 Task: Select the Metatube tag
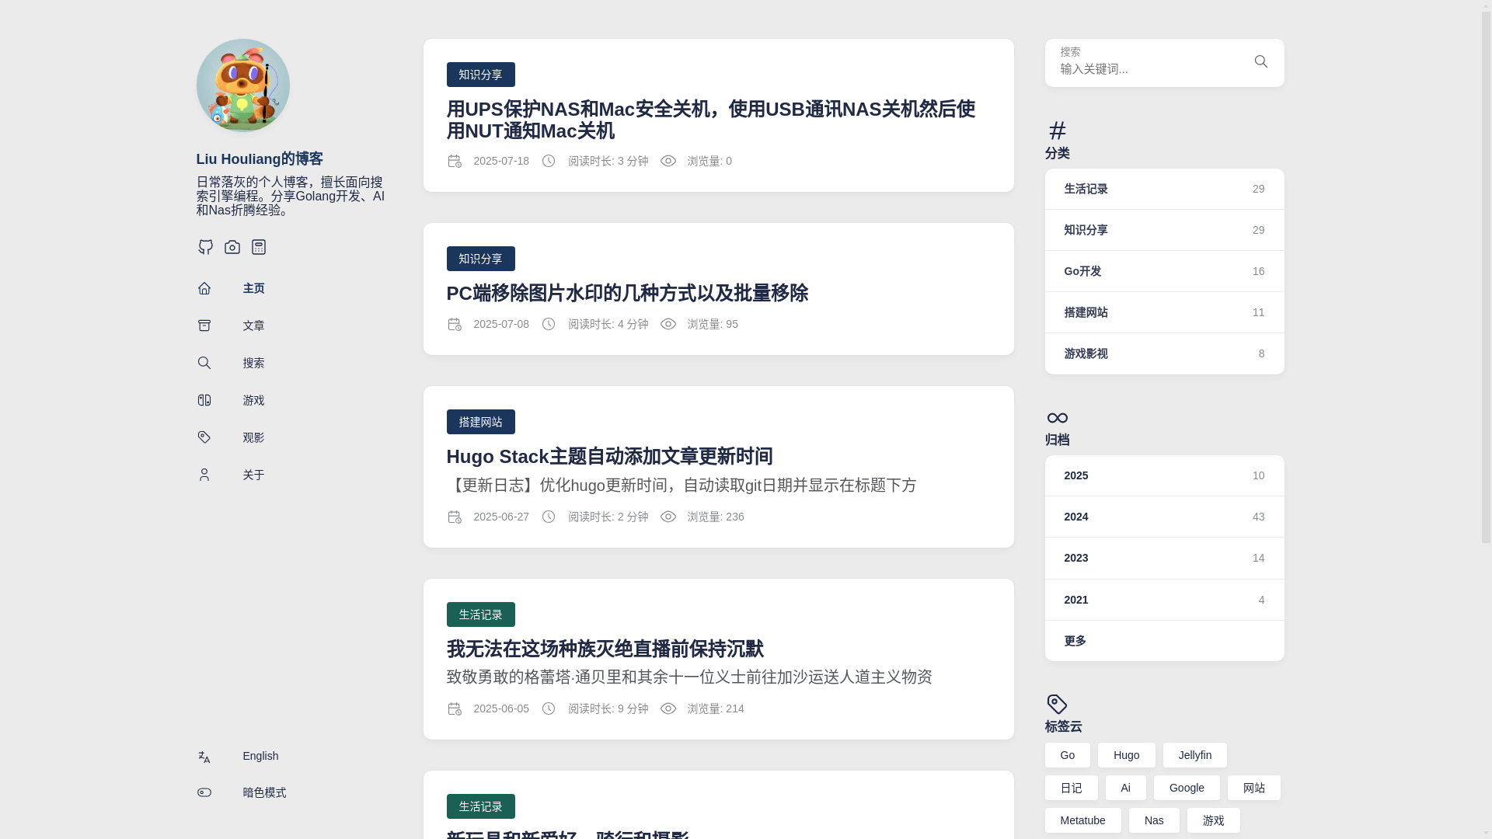pyautogui.click(x=1082, y=820)
